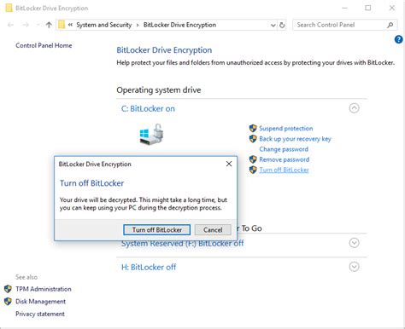Viewport: 405px width, 329px height.
Task: Go to Control Panel Home
Action: tap(44, 45)
